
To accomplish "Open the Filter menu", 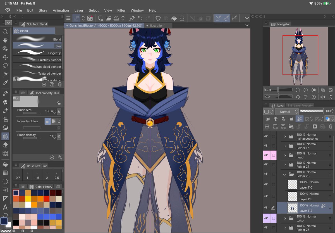I will coord(121,10).
